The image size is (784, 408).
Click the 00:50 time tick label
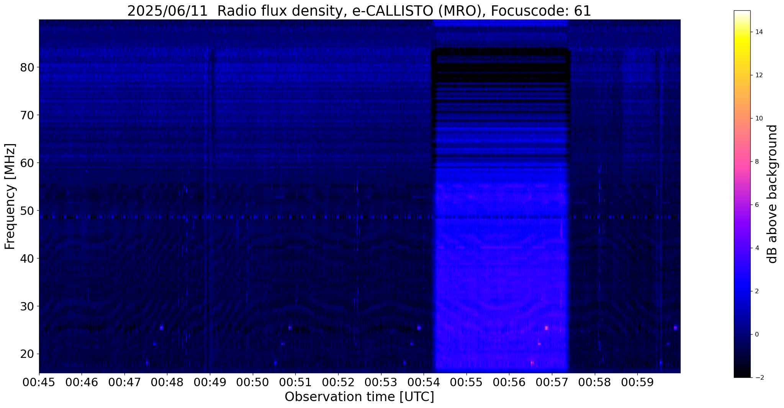coord(253,382)
